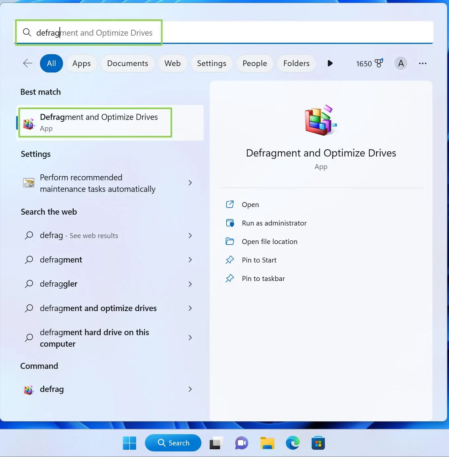This screenshot has width=449, height=457.
Task: Expand the maintenance tasks result chevron
Action: [x=190, y=183]
